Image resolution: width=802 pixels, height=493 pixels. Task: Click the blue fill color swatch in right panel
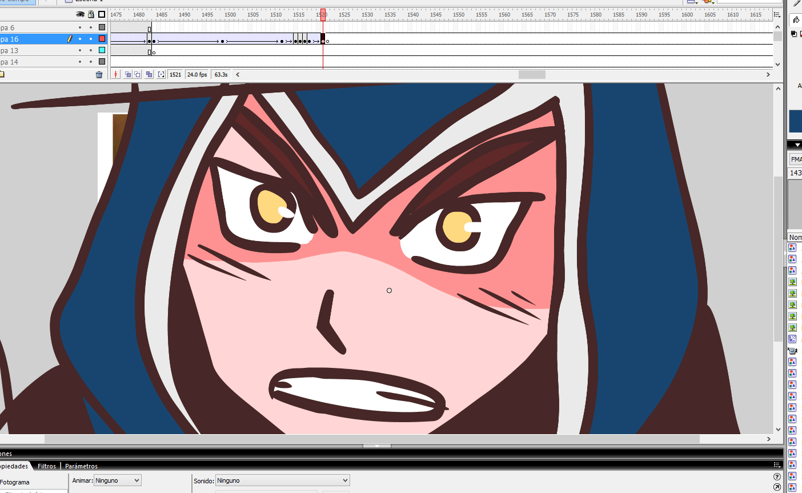[x=796, y=122]
